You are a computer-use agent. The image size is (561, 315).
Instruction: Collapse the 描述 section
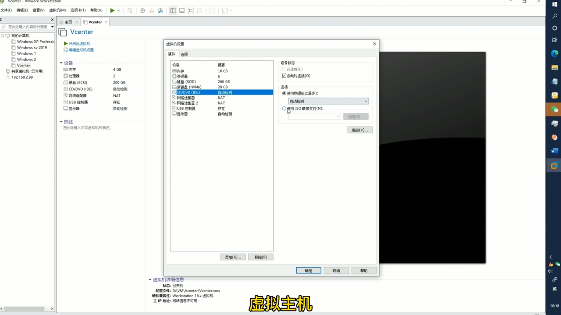(61, 122)
